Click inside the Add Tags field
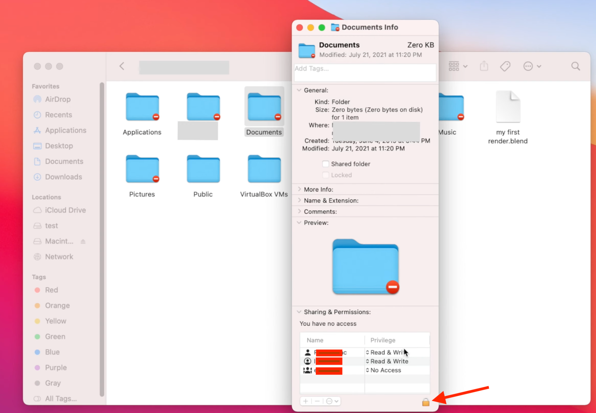This screenshot has height=413, width=596. coord(365,72)
